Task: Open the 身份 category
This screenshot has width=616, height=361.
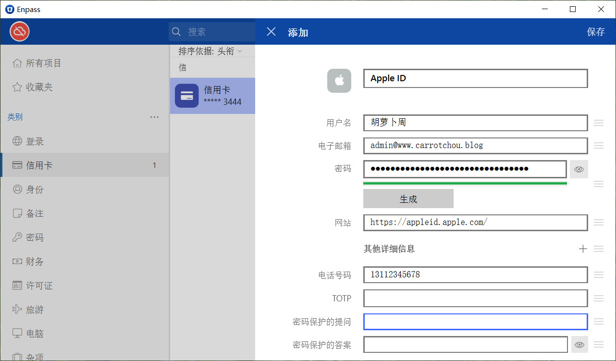Action: (85, 189)
